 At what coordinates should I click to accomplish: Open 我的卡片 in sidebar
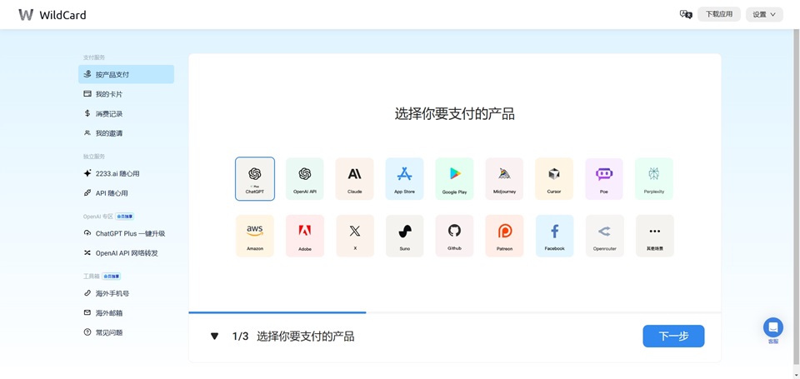coord(108,94)
